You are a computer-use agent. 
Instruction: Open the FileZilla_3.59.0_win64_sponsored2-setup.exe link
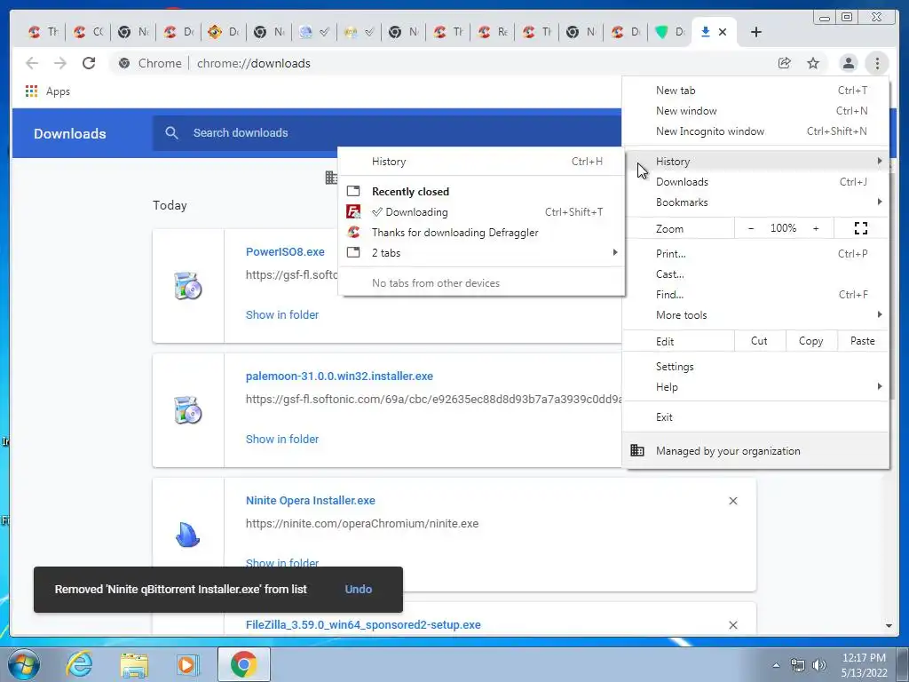363,624
